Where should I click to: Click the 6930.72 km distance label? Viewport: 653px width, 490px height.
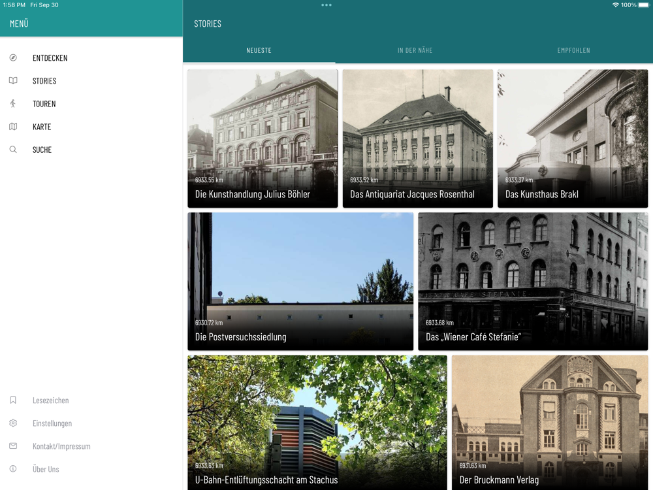(209, 323)
